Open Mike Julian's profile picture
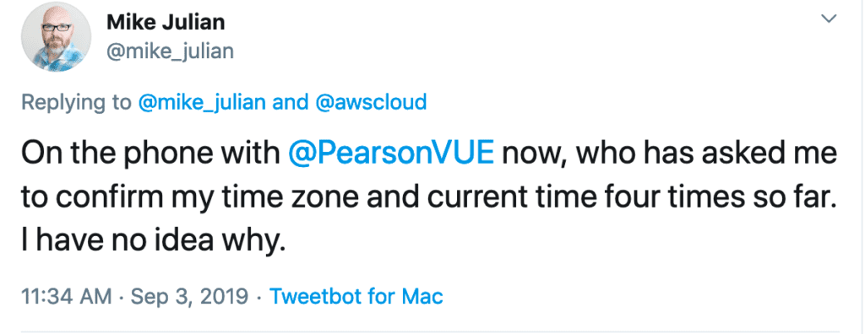The width and height of the screenshot is (865, 334). coord(56,36)
